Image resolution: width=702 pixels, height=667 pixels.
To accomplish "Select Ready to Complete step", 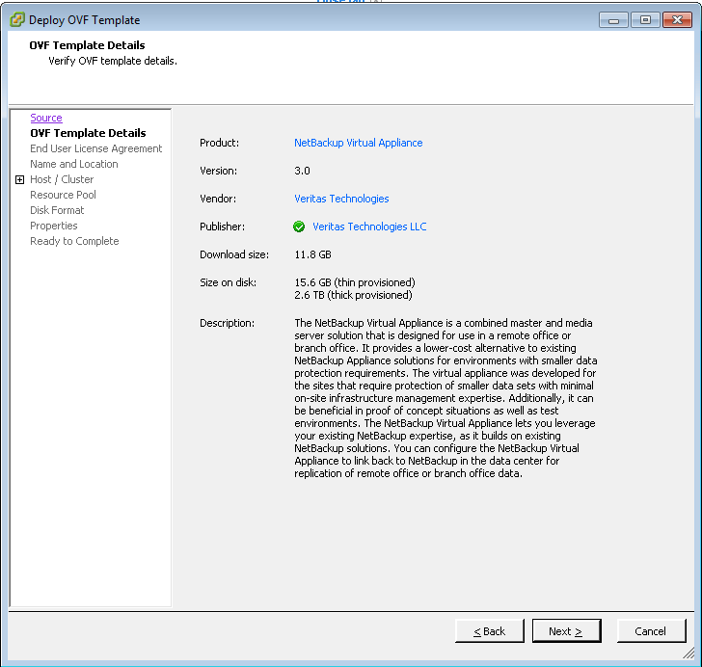I will (74, 241).
